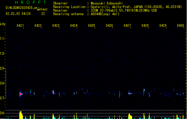Click the tall yellow power peak at 0421
This screenshot has height=119, width=187.
pyautogui.click(x=21, y=115)
